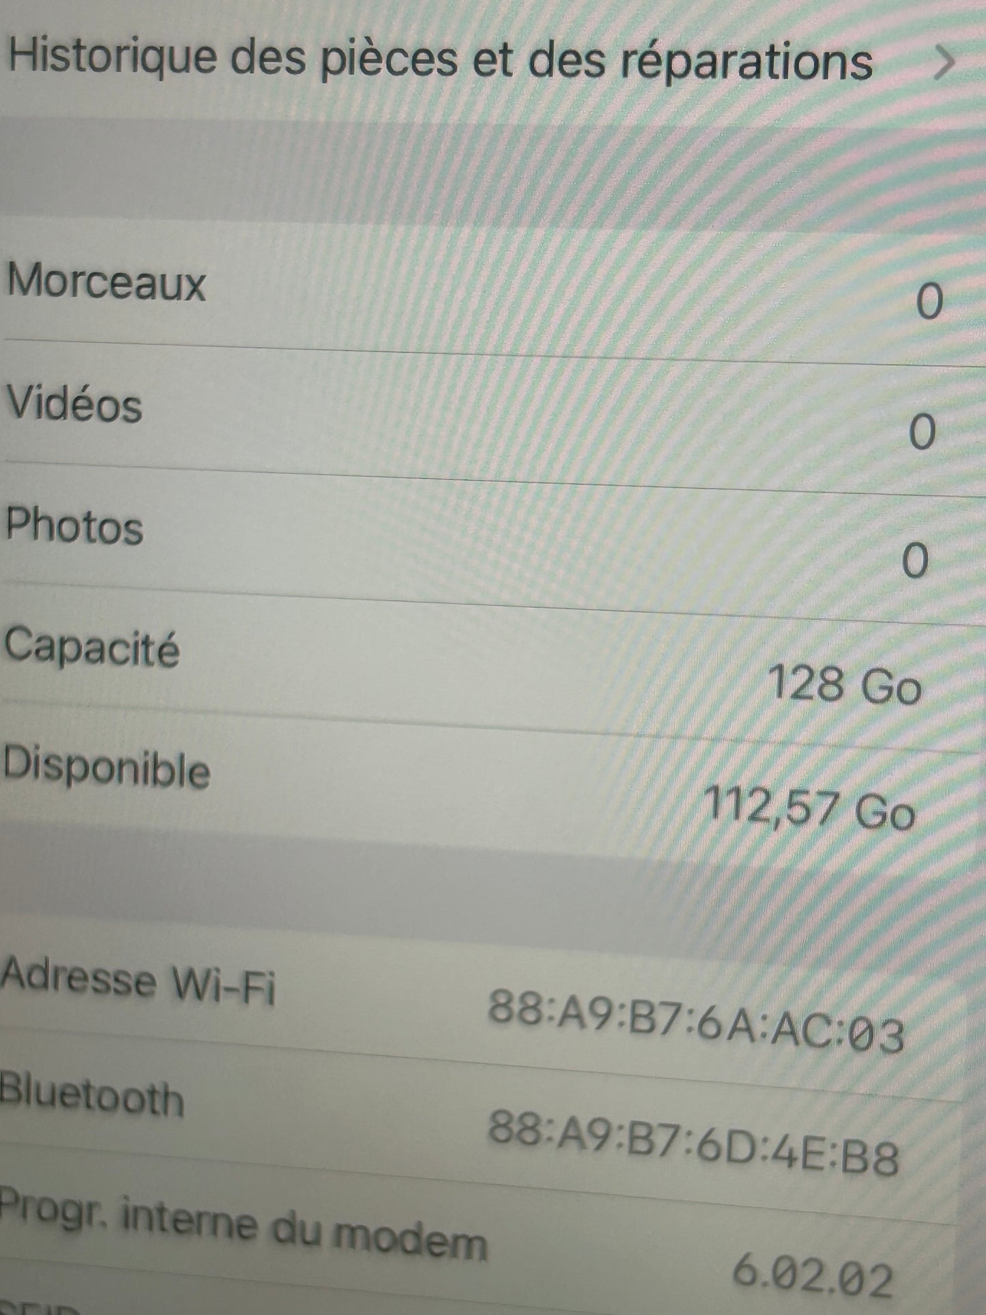Screen dimensions: 986x1315
Task: Tap the Vidéos count value 0
Action: [923, 431]
